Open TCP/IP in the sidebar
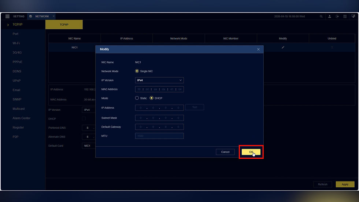 pos(18,25)
